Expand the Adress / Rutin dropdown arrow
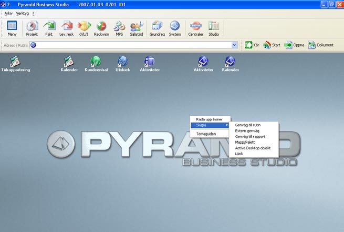 click(234, 45)
